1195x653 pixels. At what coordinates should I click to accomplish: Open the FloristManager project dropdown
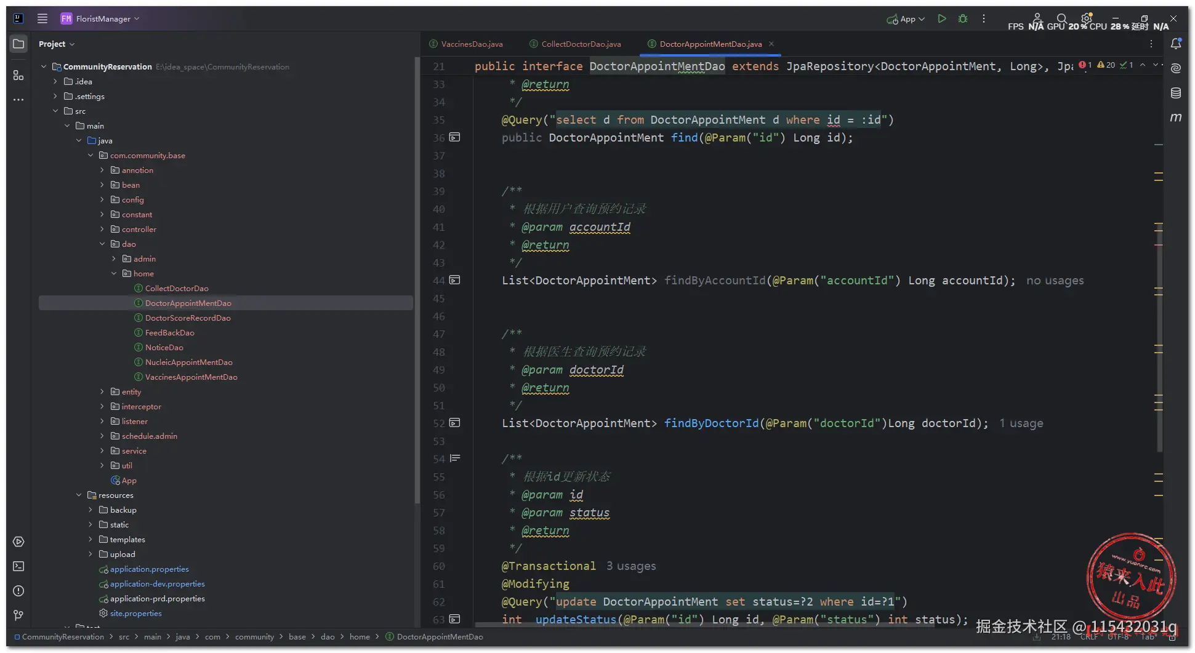pos(100,18)
